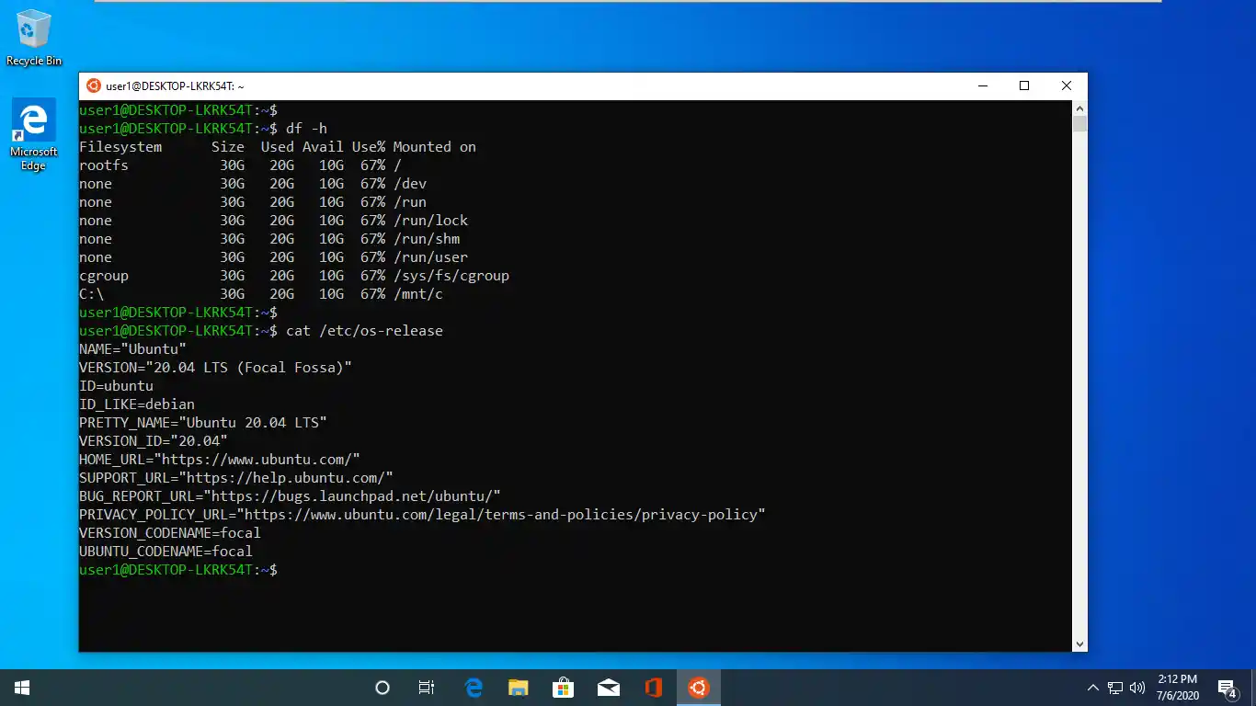1256x706 pixels.
Task: Open the Action Center with 4 notifications
Action: 1226,687
